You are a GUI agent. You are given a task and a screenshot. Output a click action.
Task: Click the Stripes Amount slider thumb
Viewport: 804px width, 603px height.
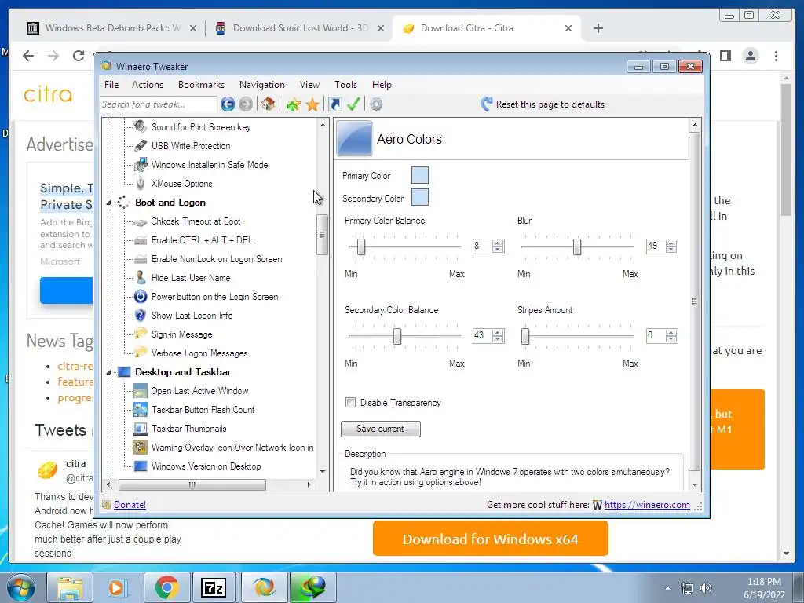pos(525,336)
